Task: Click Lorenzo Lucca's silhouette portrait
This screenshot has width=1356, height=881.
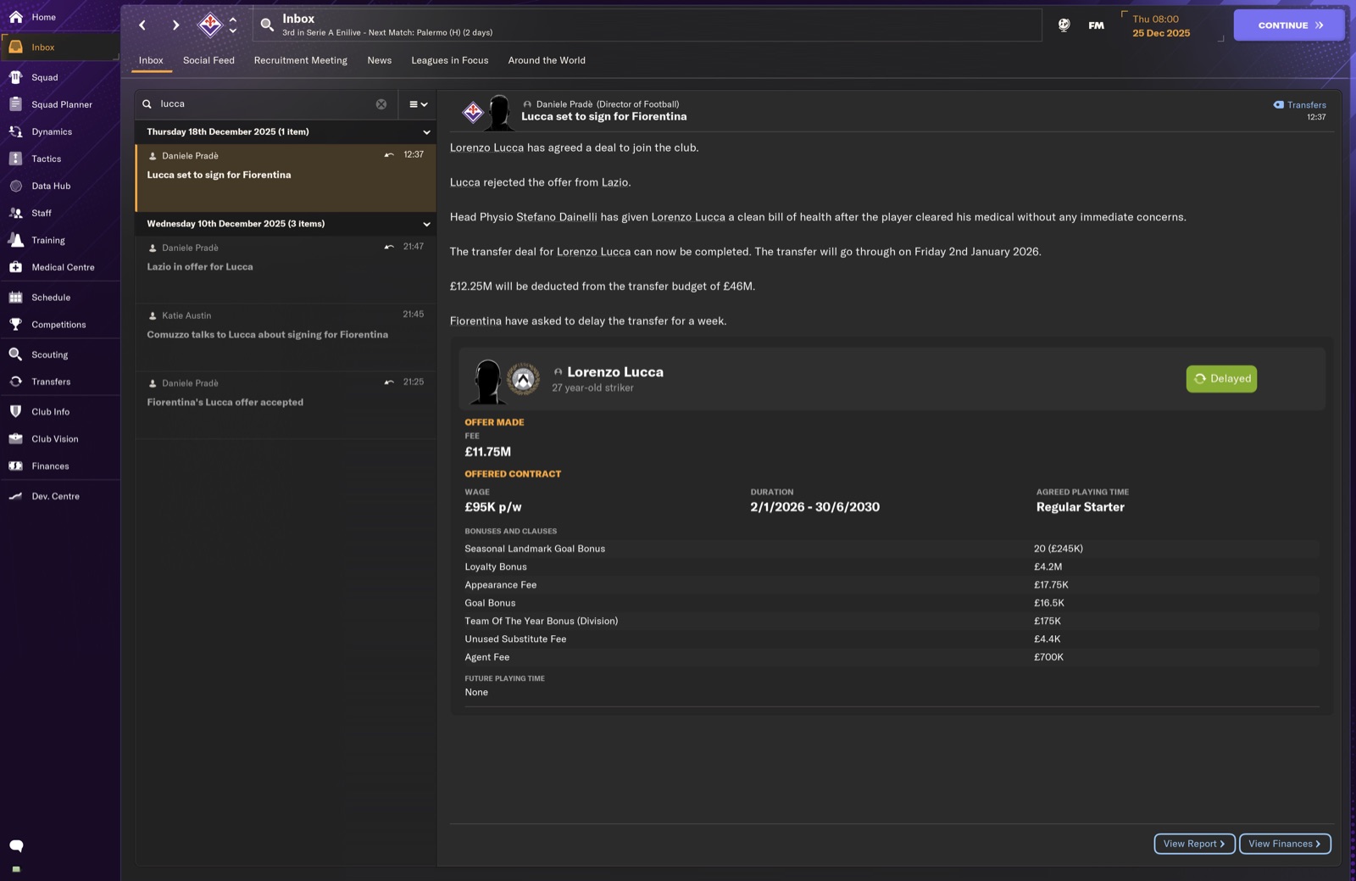Action: [x=487, y=381]
